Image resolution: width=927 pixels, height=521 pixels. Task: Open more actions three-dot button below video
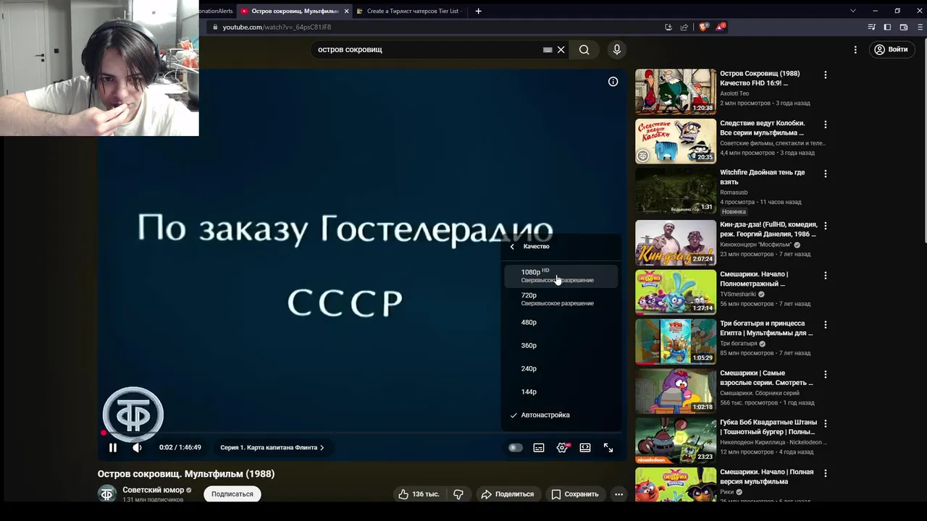coord(618,494)
